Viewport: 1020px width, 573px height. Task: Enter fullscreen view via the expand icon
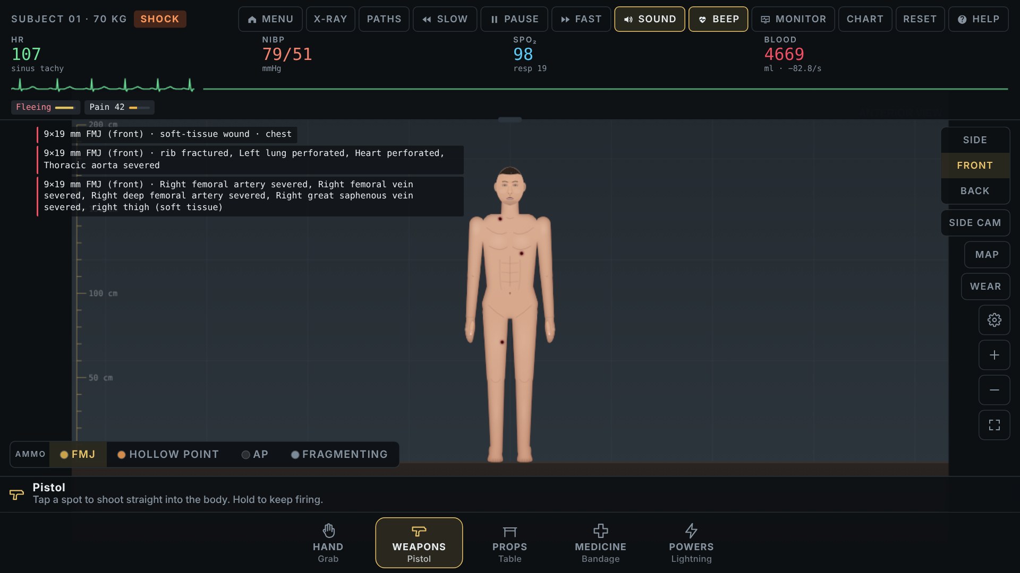(994, 425)
